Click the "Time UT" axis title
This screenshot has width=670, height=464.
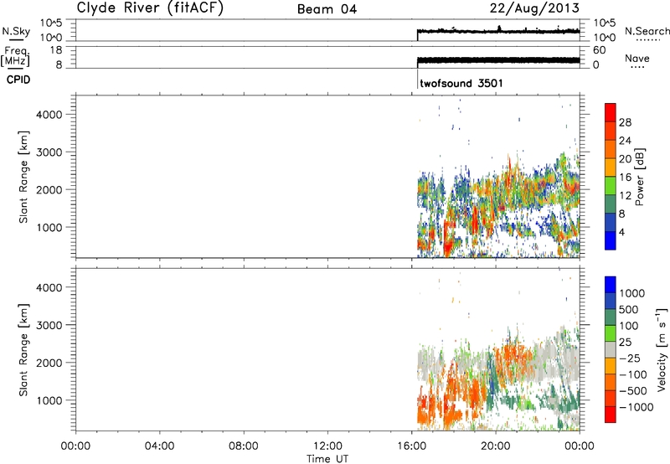tap(327, 459)
